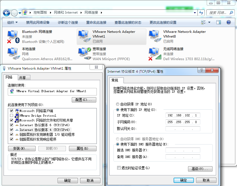Select 网络连接 in the breadcrumb
This screenshot has height=186, width=237.
coord(91,13)
